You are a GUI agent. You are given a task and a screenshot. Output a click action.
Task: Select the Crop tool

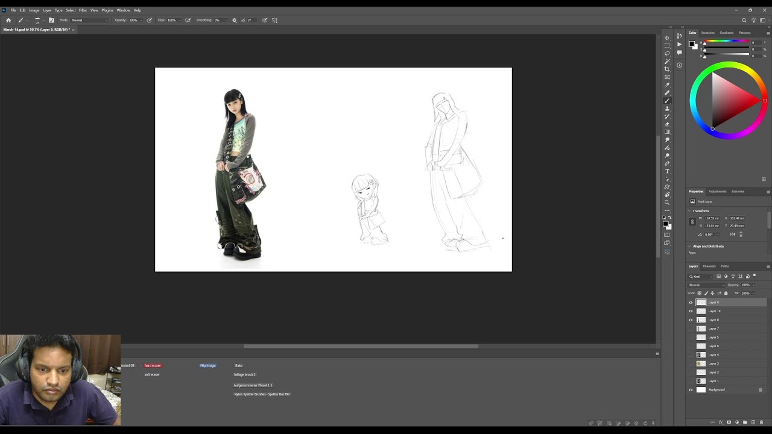(x=668, y=69)
